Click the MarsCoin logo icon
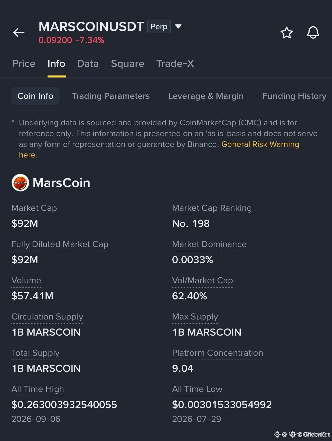 click(20, 183)
